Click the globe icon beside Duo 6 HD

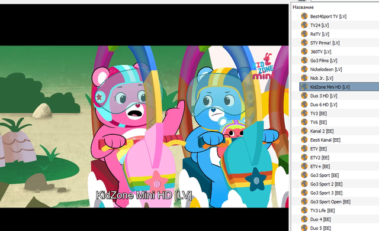click(x=304, y=105)
